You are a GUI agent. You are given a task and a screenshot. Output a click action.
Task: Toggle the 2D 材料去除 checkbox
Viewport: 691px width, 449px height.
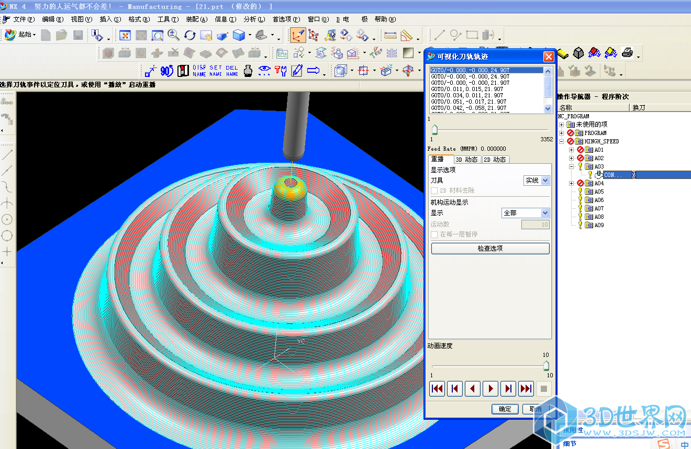434,191
